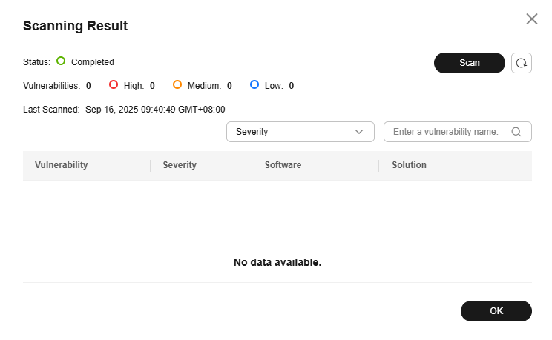552x340 pixels.
Task: Click the green Completed status circle
Action: point(61,61)
